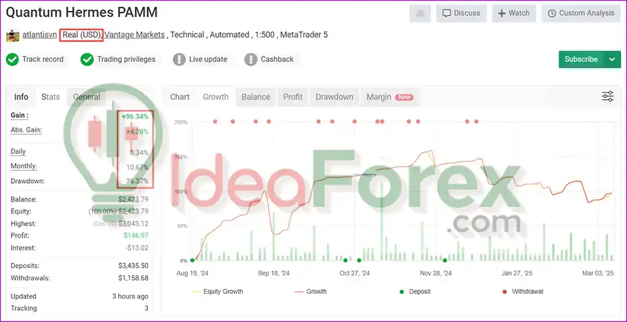Click the atlantisvn user avatar
Image resolution: width=627 pixels, height=322 pixels.
pyautogui.click(x=12, y=35)
